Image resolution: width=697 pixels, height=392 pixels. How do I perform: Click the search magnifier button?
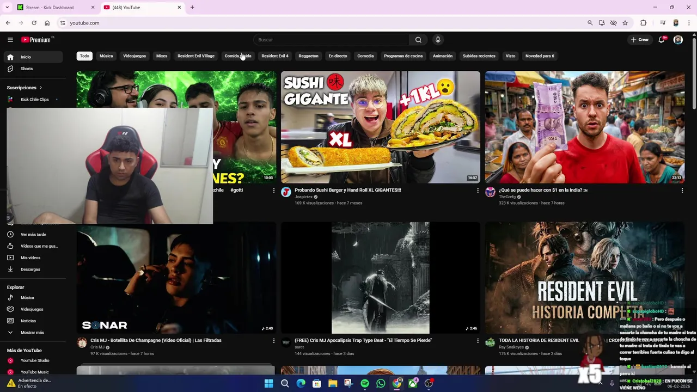[x=418, y=40]
